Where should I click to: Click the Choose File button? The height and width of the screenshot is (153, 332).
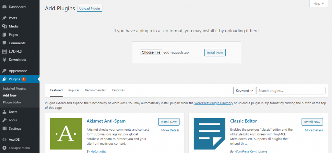pyautogui.click(x=151, y=53)
